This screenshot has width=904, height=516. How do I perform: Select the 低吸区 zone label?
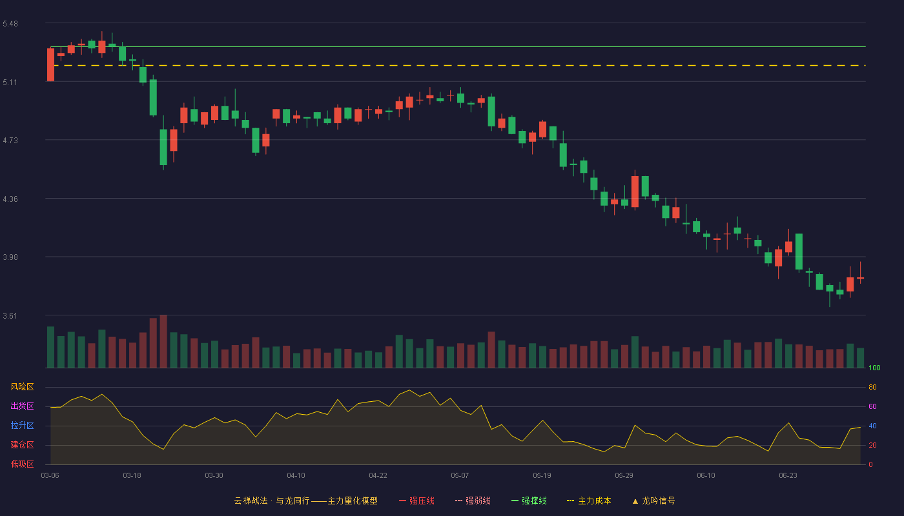click(22, 464)
